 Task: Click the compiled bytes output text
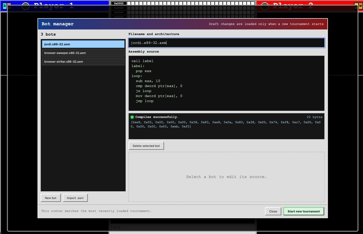tap(225, 124)
